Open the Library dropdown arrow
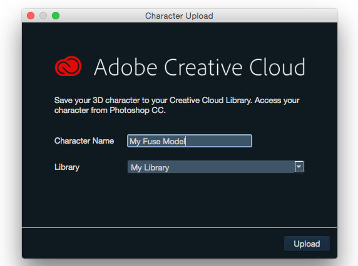The height and width of the screenshot is (266, 358). tap(299, 167)
